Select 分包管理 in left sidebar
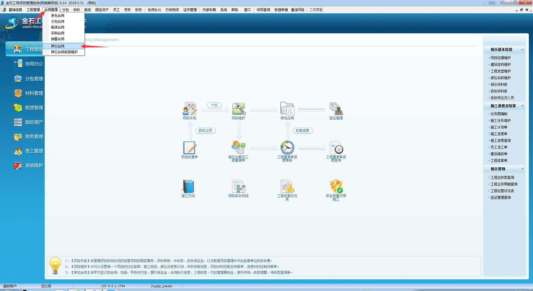Viewport: 533px width, 291px height. tap(29, 79)
